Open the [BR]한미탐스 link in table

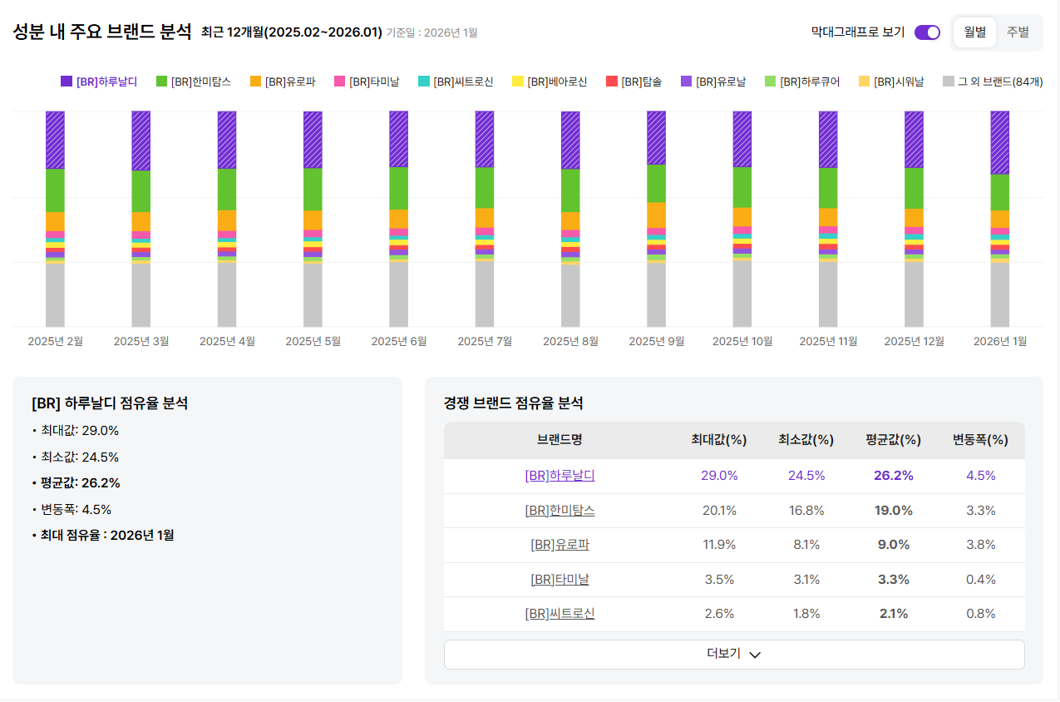click(560, 511)
